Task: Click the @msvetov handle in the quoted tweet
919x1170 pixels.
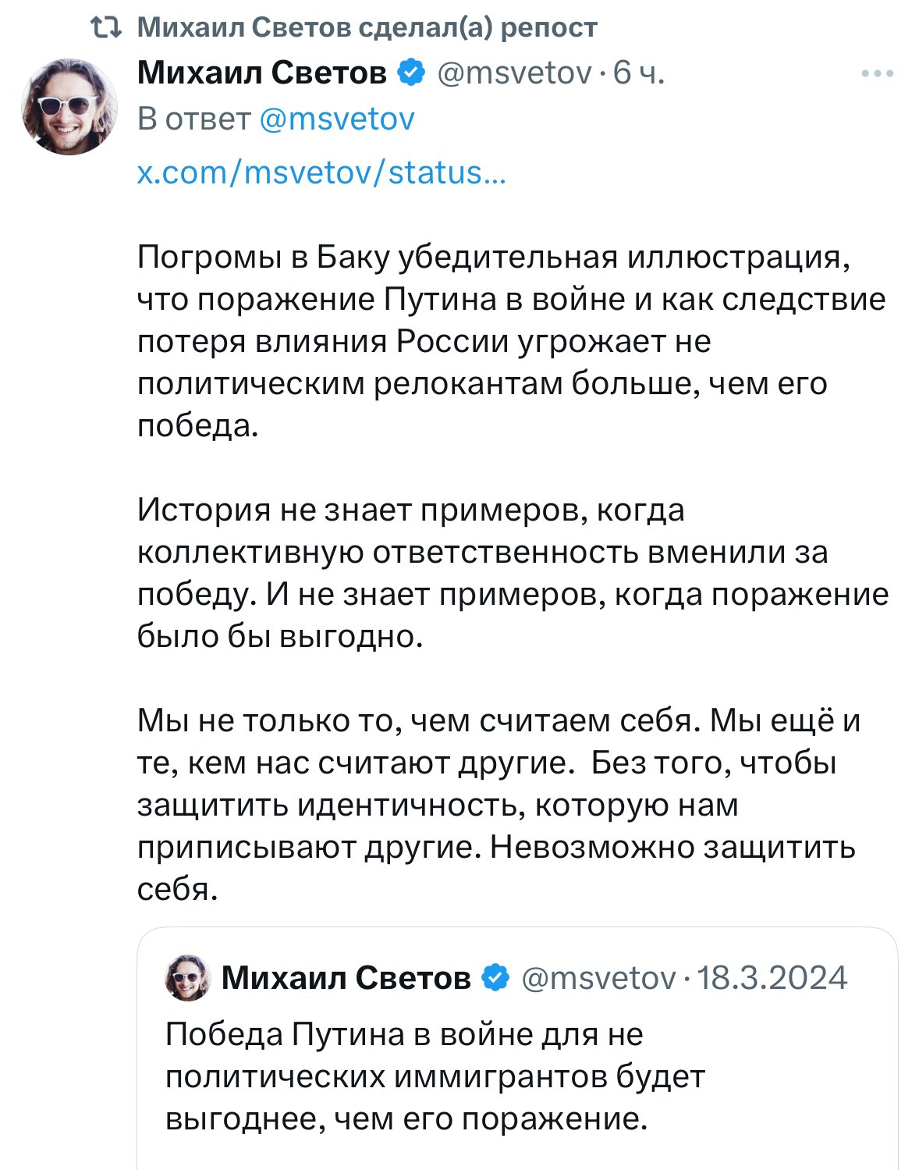Action: pyautogui.click(x=598, y=977)
